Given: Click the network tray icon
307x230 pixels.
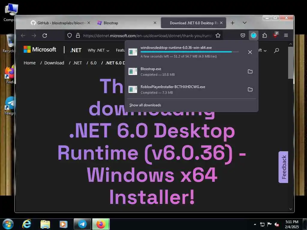Looking at the screenshot, I should pyautogui.click(x=262, y=224).
